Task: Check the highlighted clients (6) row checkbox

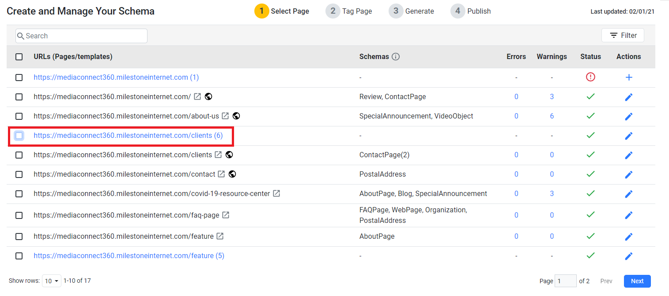Action: point(19,135)
